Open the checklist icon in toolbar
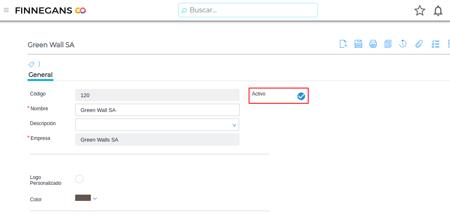This screenshot has width=450, height=221. click(436, 44)
